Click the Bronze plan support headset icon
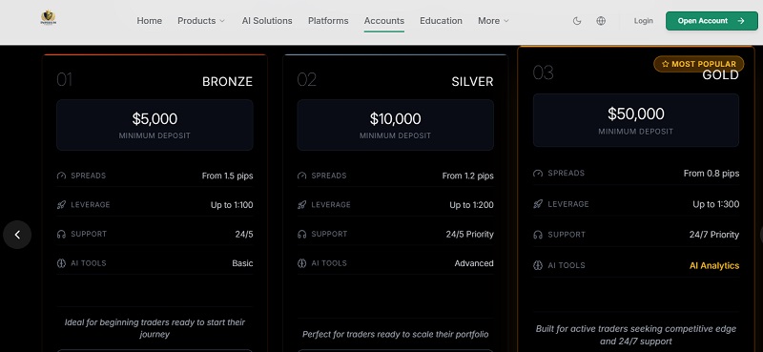The height and width of the screenshot is (352, 763). [61, 234]
